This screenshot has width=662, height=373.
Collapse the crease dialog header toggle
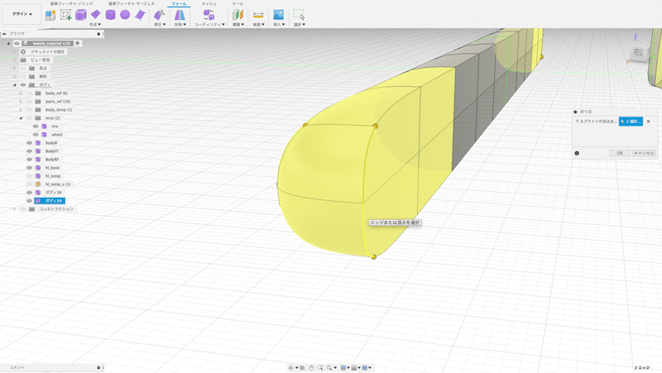pyautogui.click(x=575, y=112)
